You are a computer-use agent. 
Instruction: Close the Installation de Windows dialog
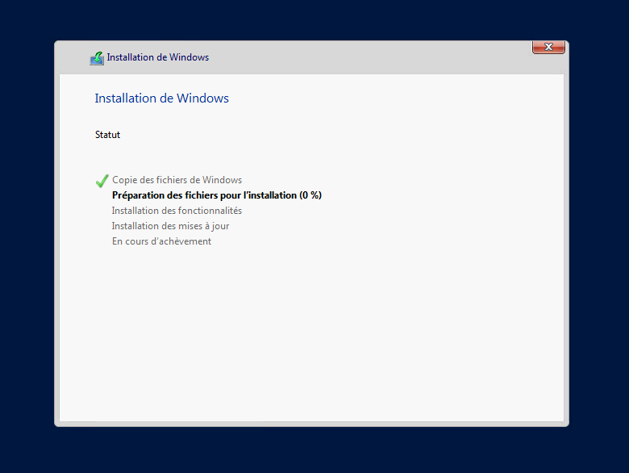548,48
